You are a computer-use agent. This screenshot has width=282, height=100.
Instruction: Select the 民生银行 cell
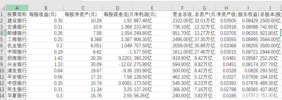pyautogui.click(x=17, y=89)
